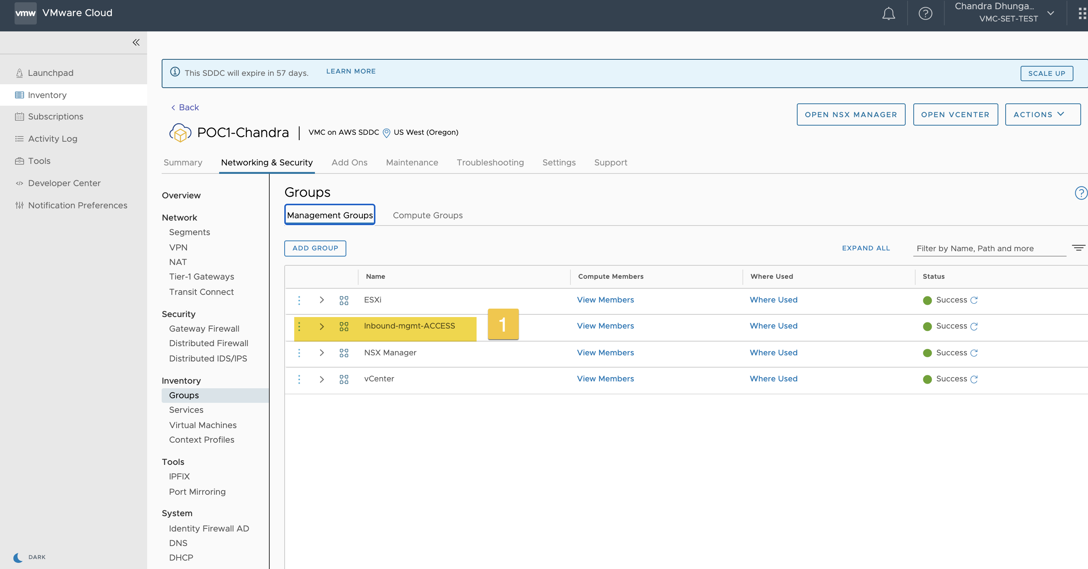Switch to the Add Ons tab

click(x=349, y=162)
